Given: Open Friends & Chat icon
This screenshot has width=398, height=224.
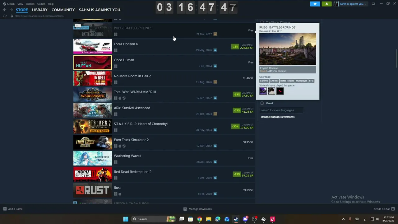Looking at the screenshot, I should point(393,209).
